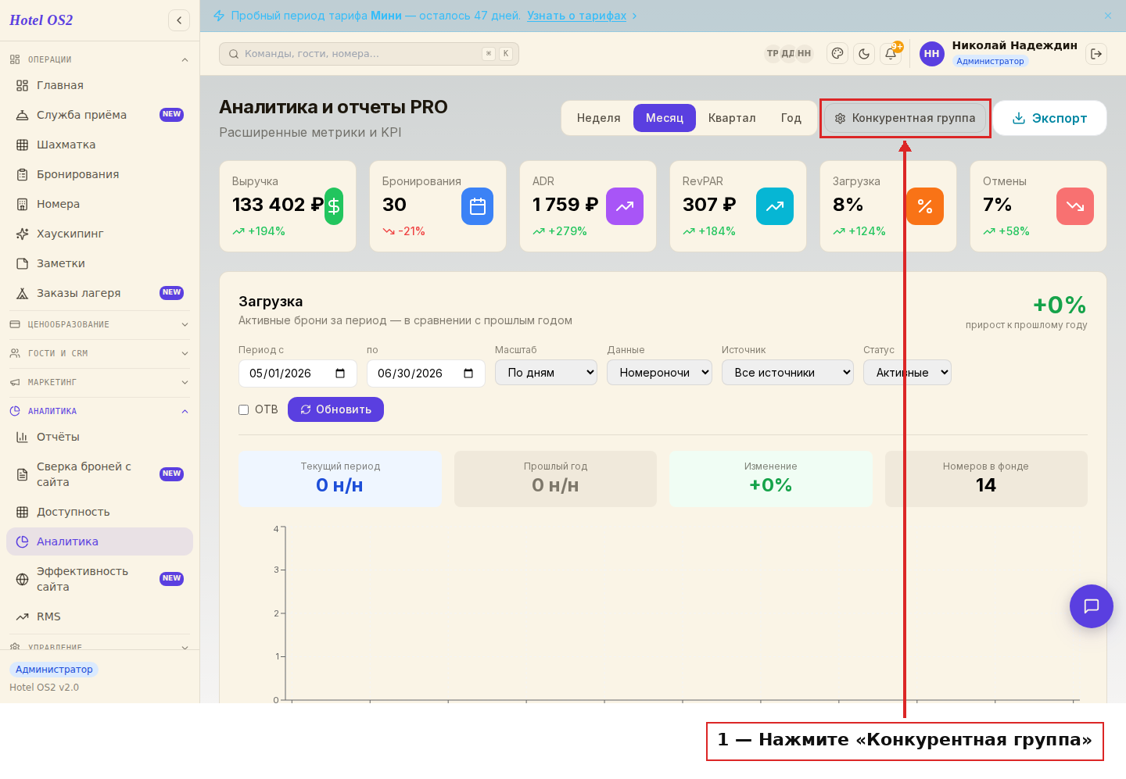This screenshot has width=1126, height=779.
Task: Open Статус dropdown Активные
Action: click(907, 373)
